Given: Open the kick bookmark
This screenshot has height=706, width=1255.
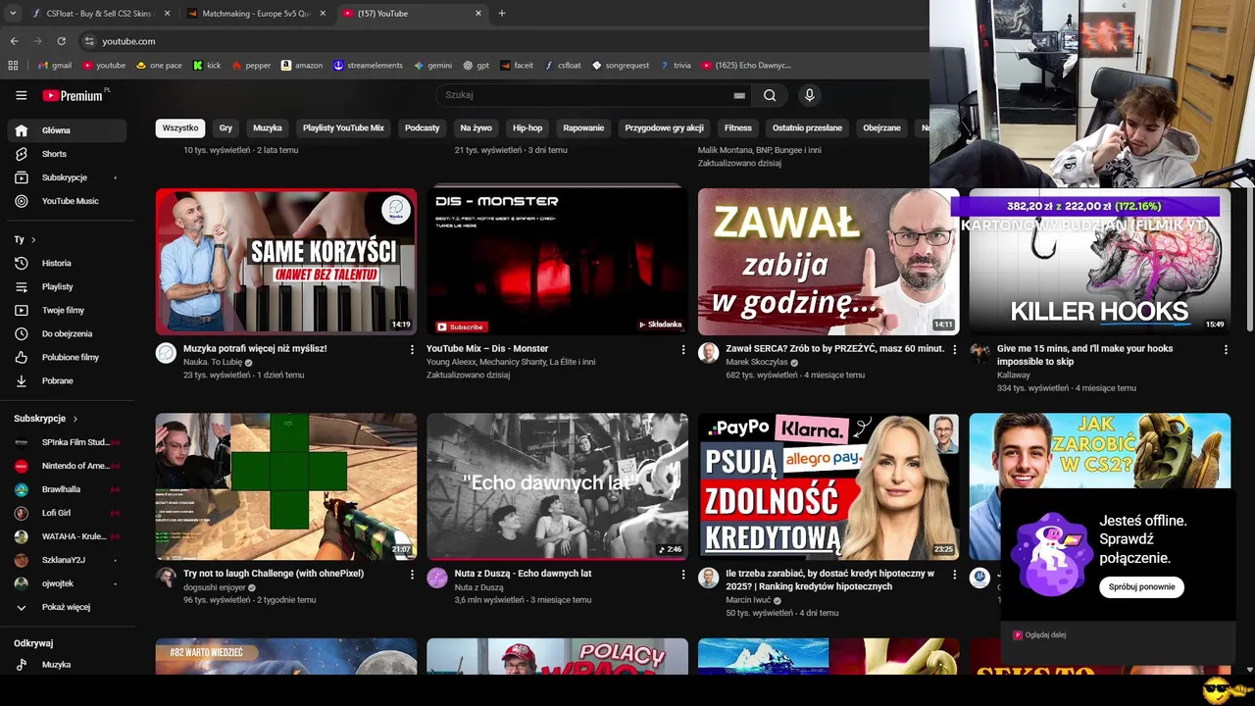Looking at the screenshot, I should click(207, 65).
